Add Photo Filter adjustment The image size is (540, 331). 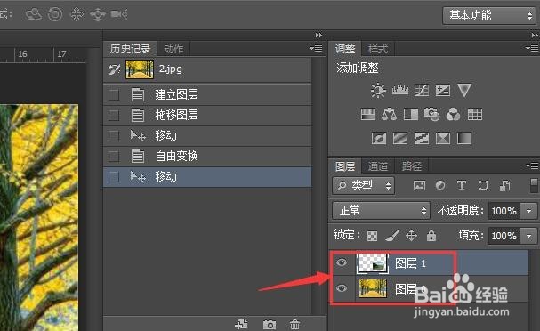click(431, 115)
